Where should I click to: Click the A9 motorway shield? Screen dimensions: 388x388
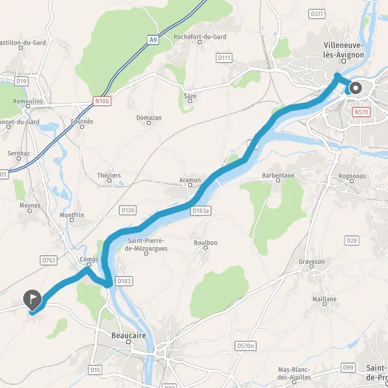(x=153, y=39)
